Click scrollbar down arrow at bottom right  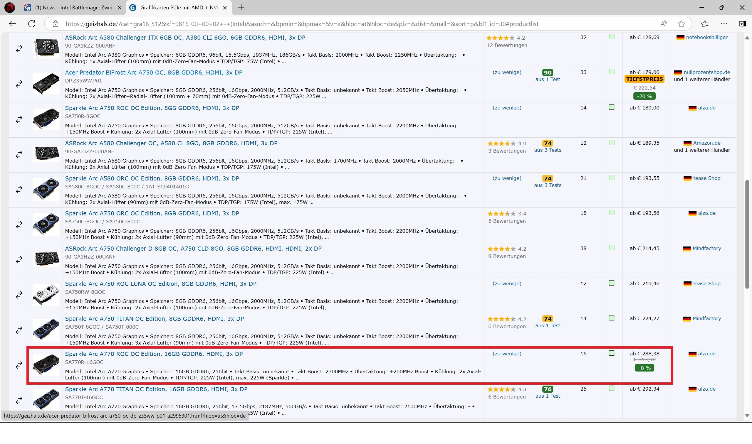point(747,415)
